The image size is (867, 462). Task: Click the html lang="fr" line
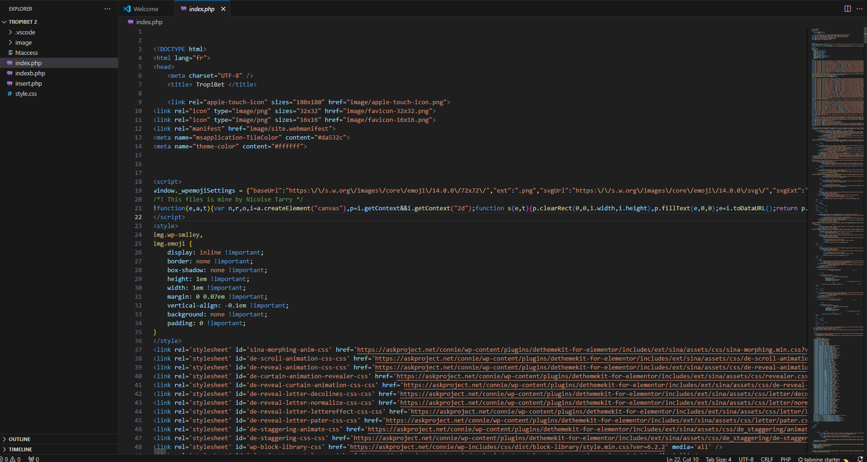pos(182,58)
